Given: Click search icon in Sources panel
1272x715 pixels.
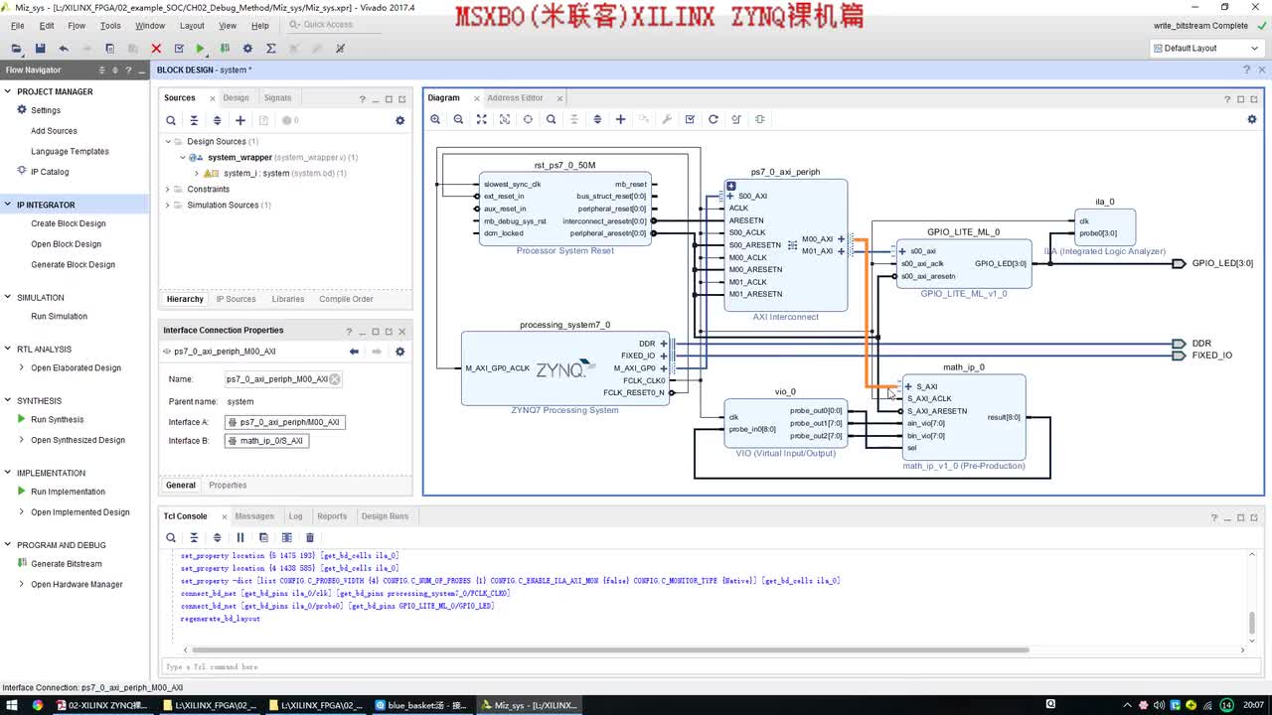Looking at the screenshot, I should pos(171,120).
